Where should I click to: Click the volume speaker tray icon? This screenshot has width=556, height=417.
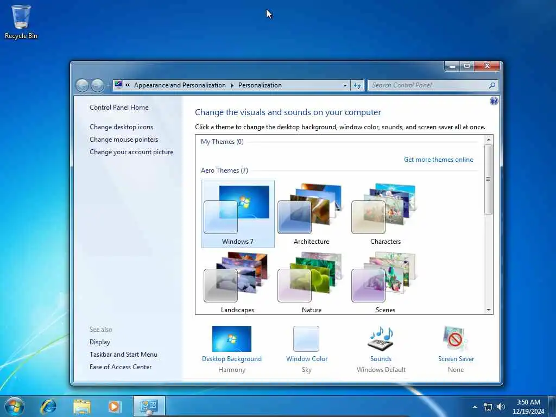tap(501, 407)
